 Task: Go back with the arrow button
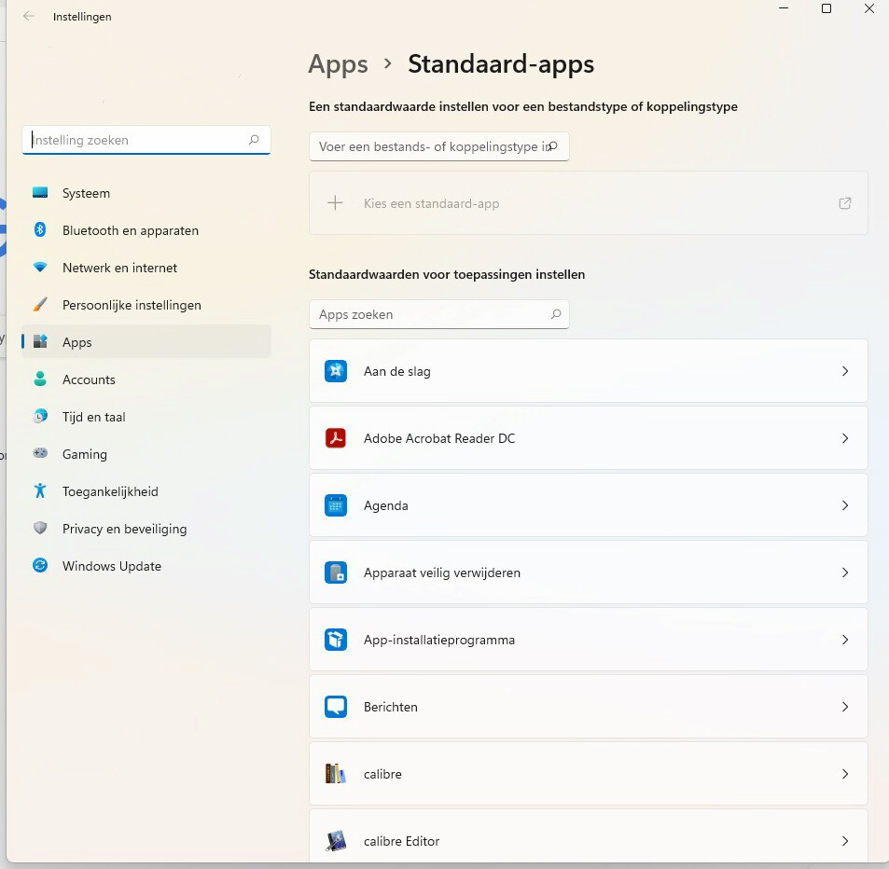tap(28, 16)
